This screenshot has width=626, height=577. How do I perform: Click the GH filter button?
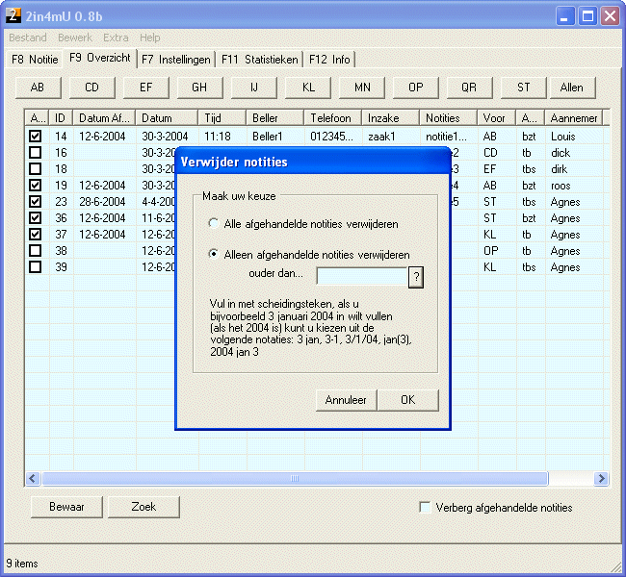(199, 88)
